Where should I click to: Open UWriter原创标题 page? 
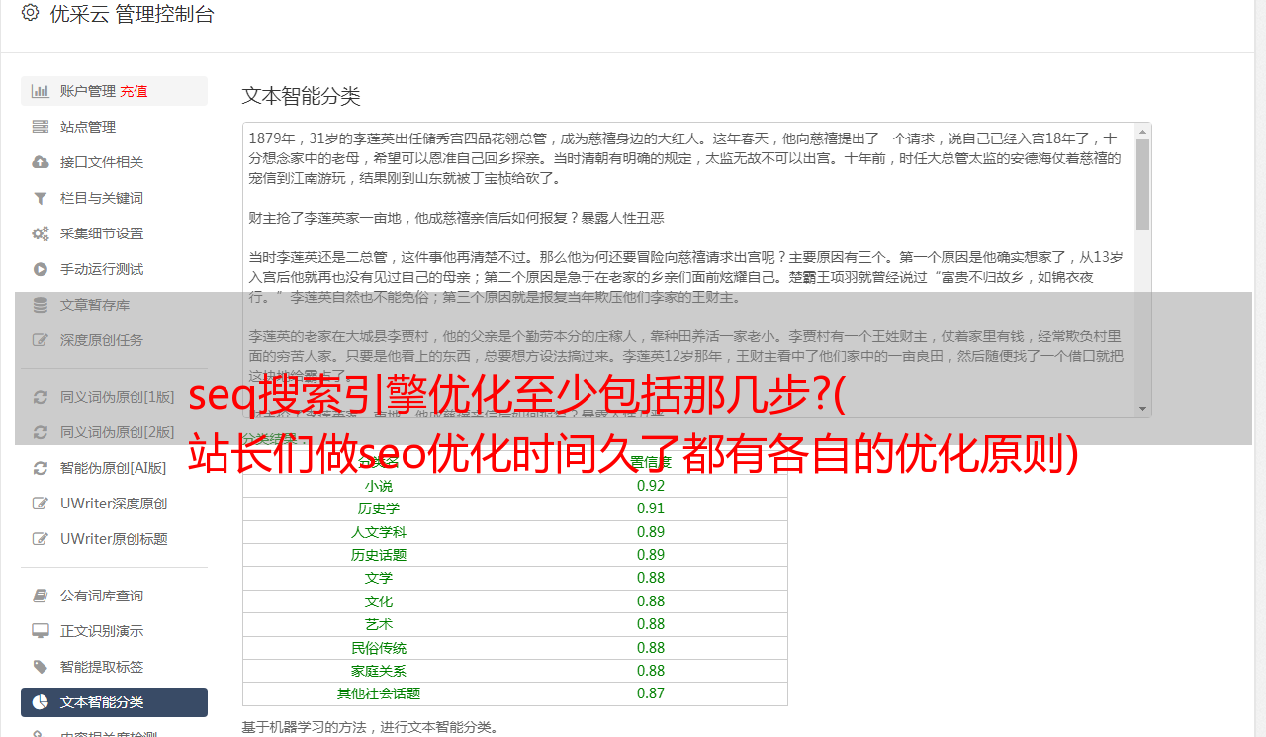point(114,539)
